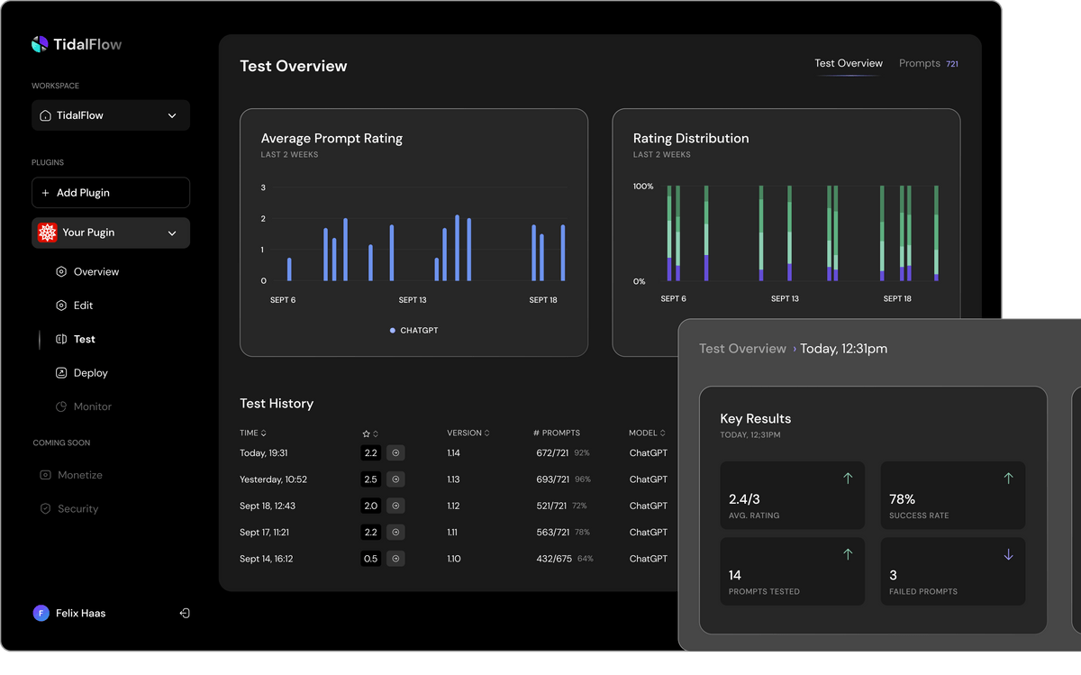Click the tallest blue bar in Average Prompt Rating

point(458,248)
